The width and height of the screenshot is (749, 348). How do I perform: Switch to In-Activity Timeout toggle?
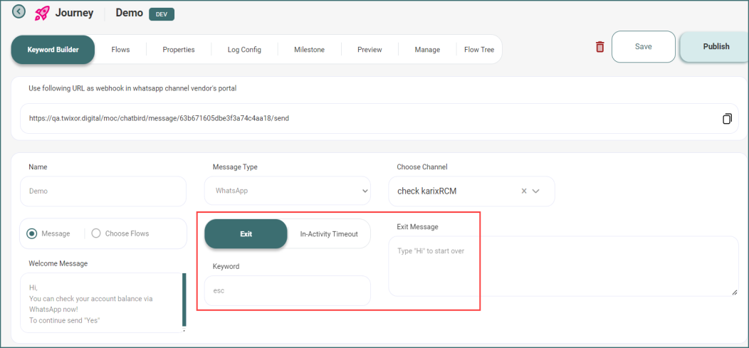click(x=328, y=233)
